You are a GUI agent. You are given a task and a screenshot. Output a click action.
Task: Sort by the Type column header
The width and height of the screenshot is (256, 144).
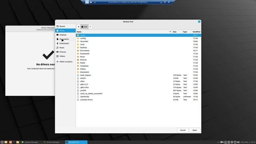point(187,32)
